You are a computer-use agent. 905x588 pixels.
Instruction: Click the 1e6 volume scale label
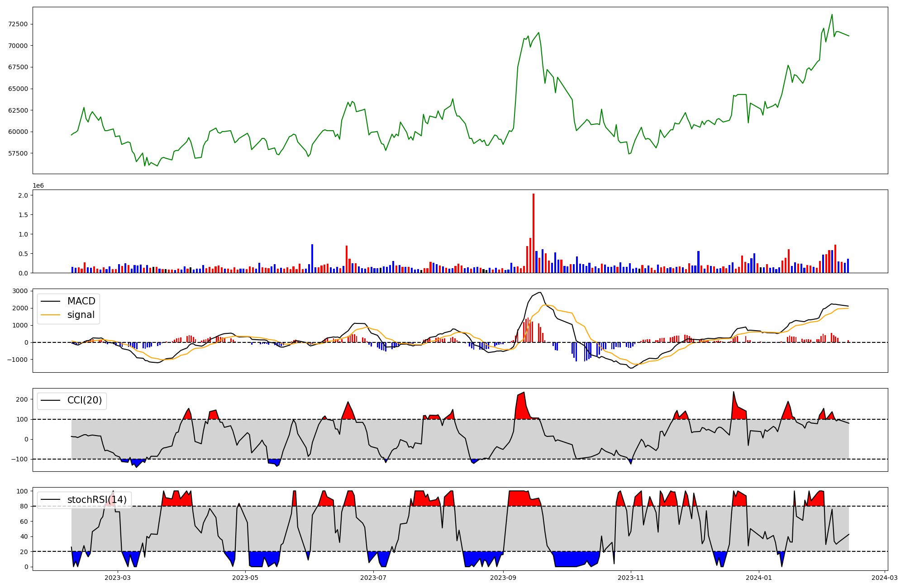38,186
